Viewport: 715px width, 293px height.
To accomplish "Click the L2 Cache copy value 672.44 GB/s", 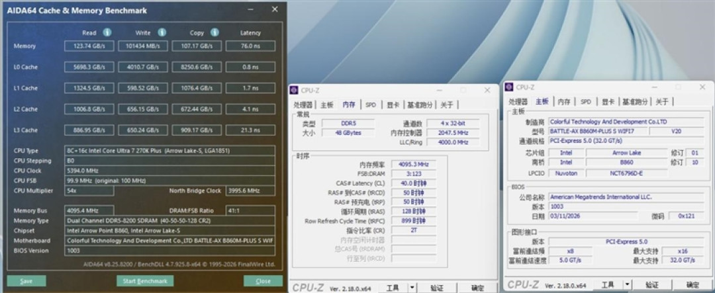I will tap(197, 109).
